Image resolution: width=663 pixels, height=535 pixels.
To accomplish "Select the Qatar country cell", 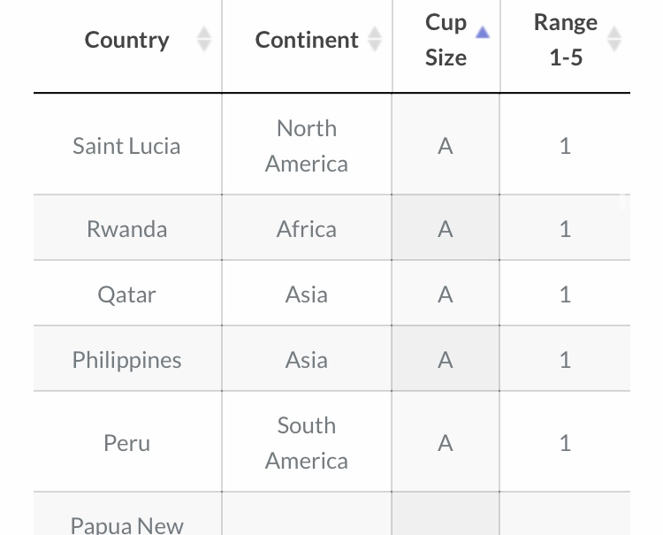I will coord(127,293).
